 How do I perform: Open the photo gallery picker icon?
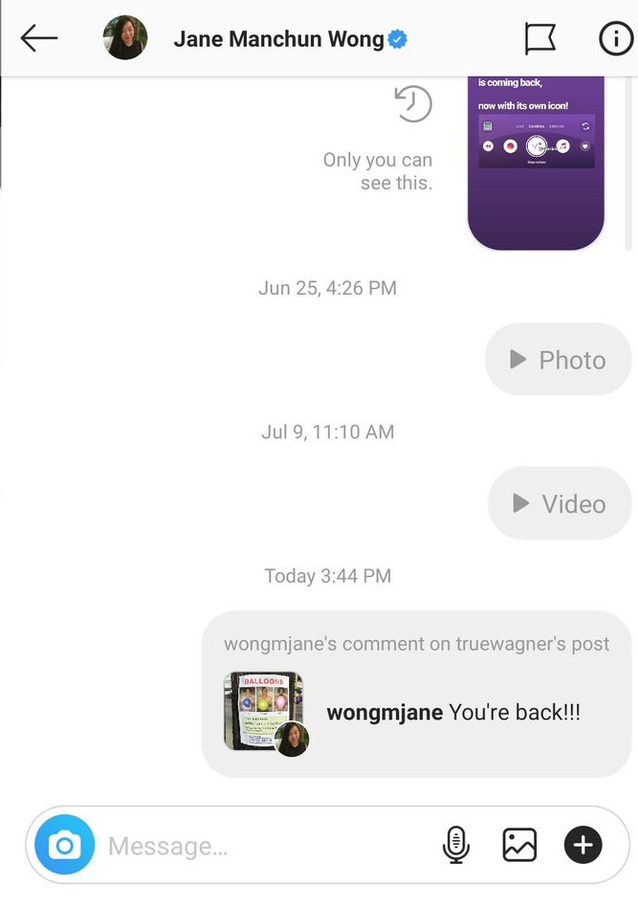[519, 845]
